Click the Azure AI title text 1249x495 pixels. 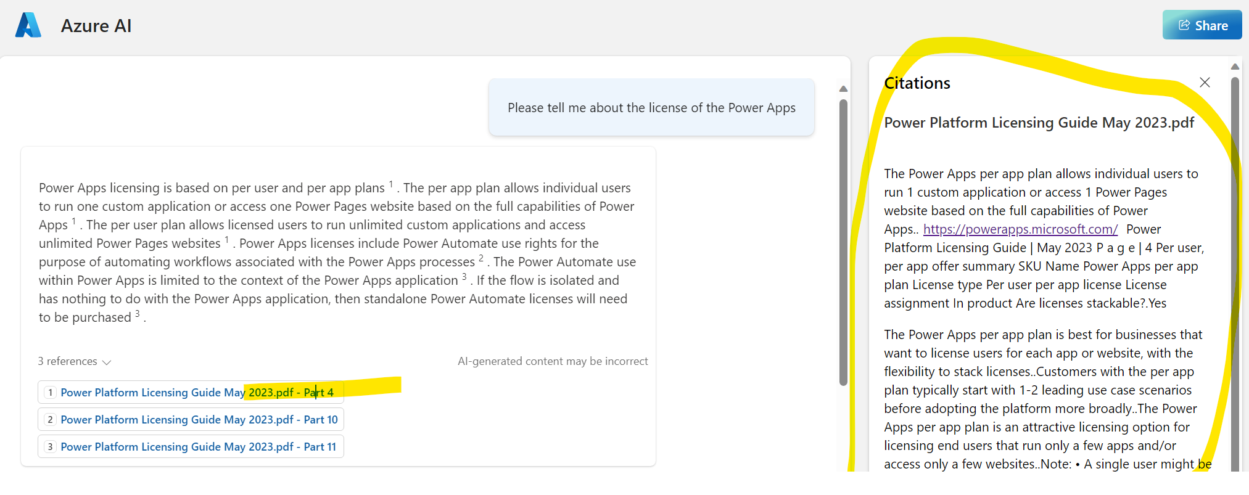click(96, 26)
